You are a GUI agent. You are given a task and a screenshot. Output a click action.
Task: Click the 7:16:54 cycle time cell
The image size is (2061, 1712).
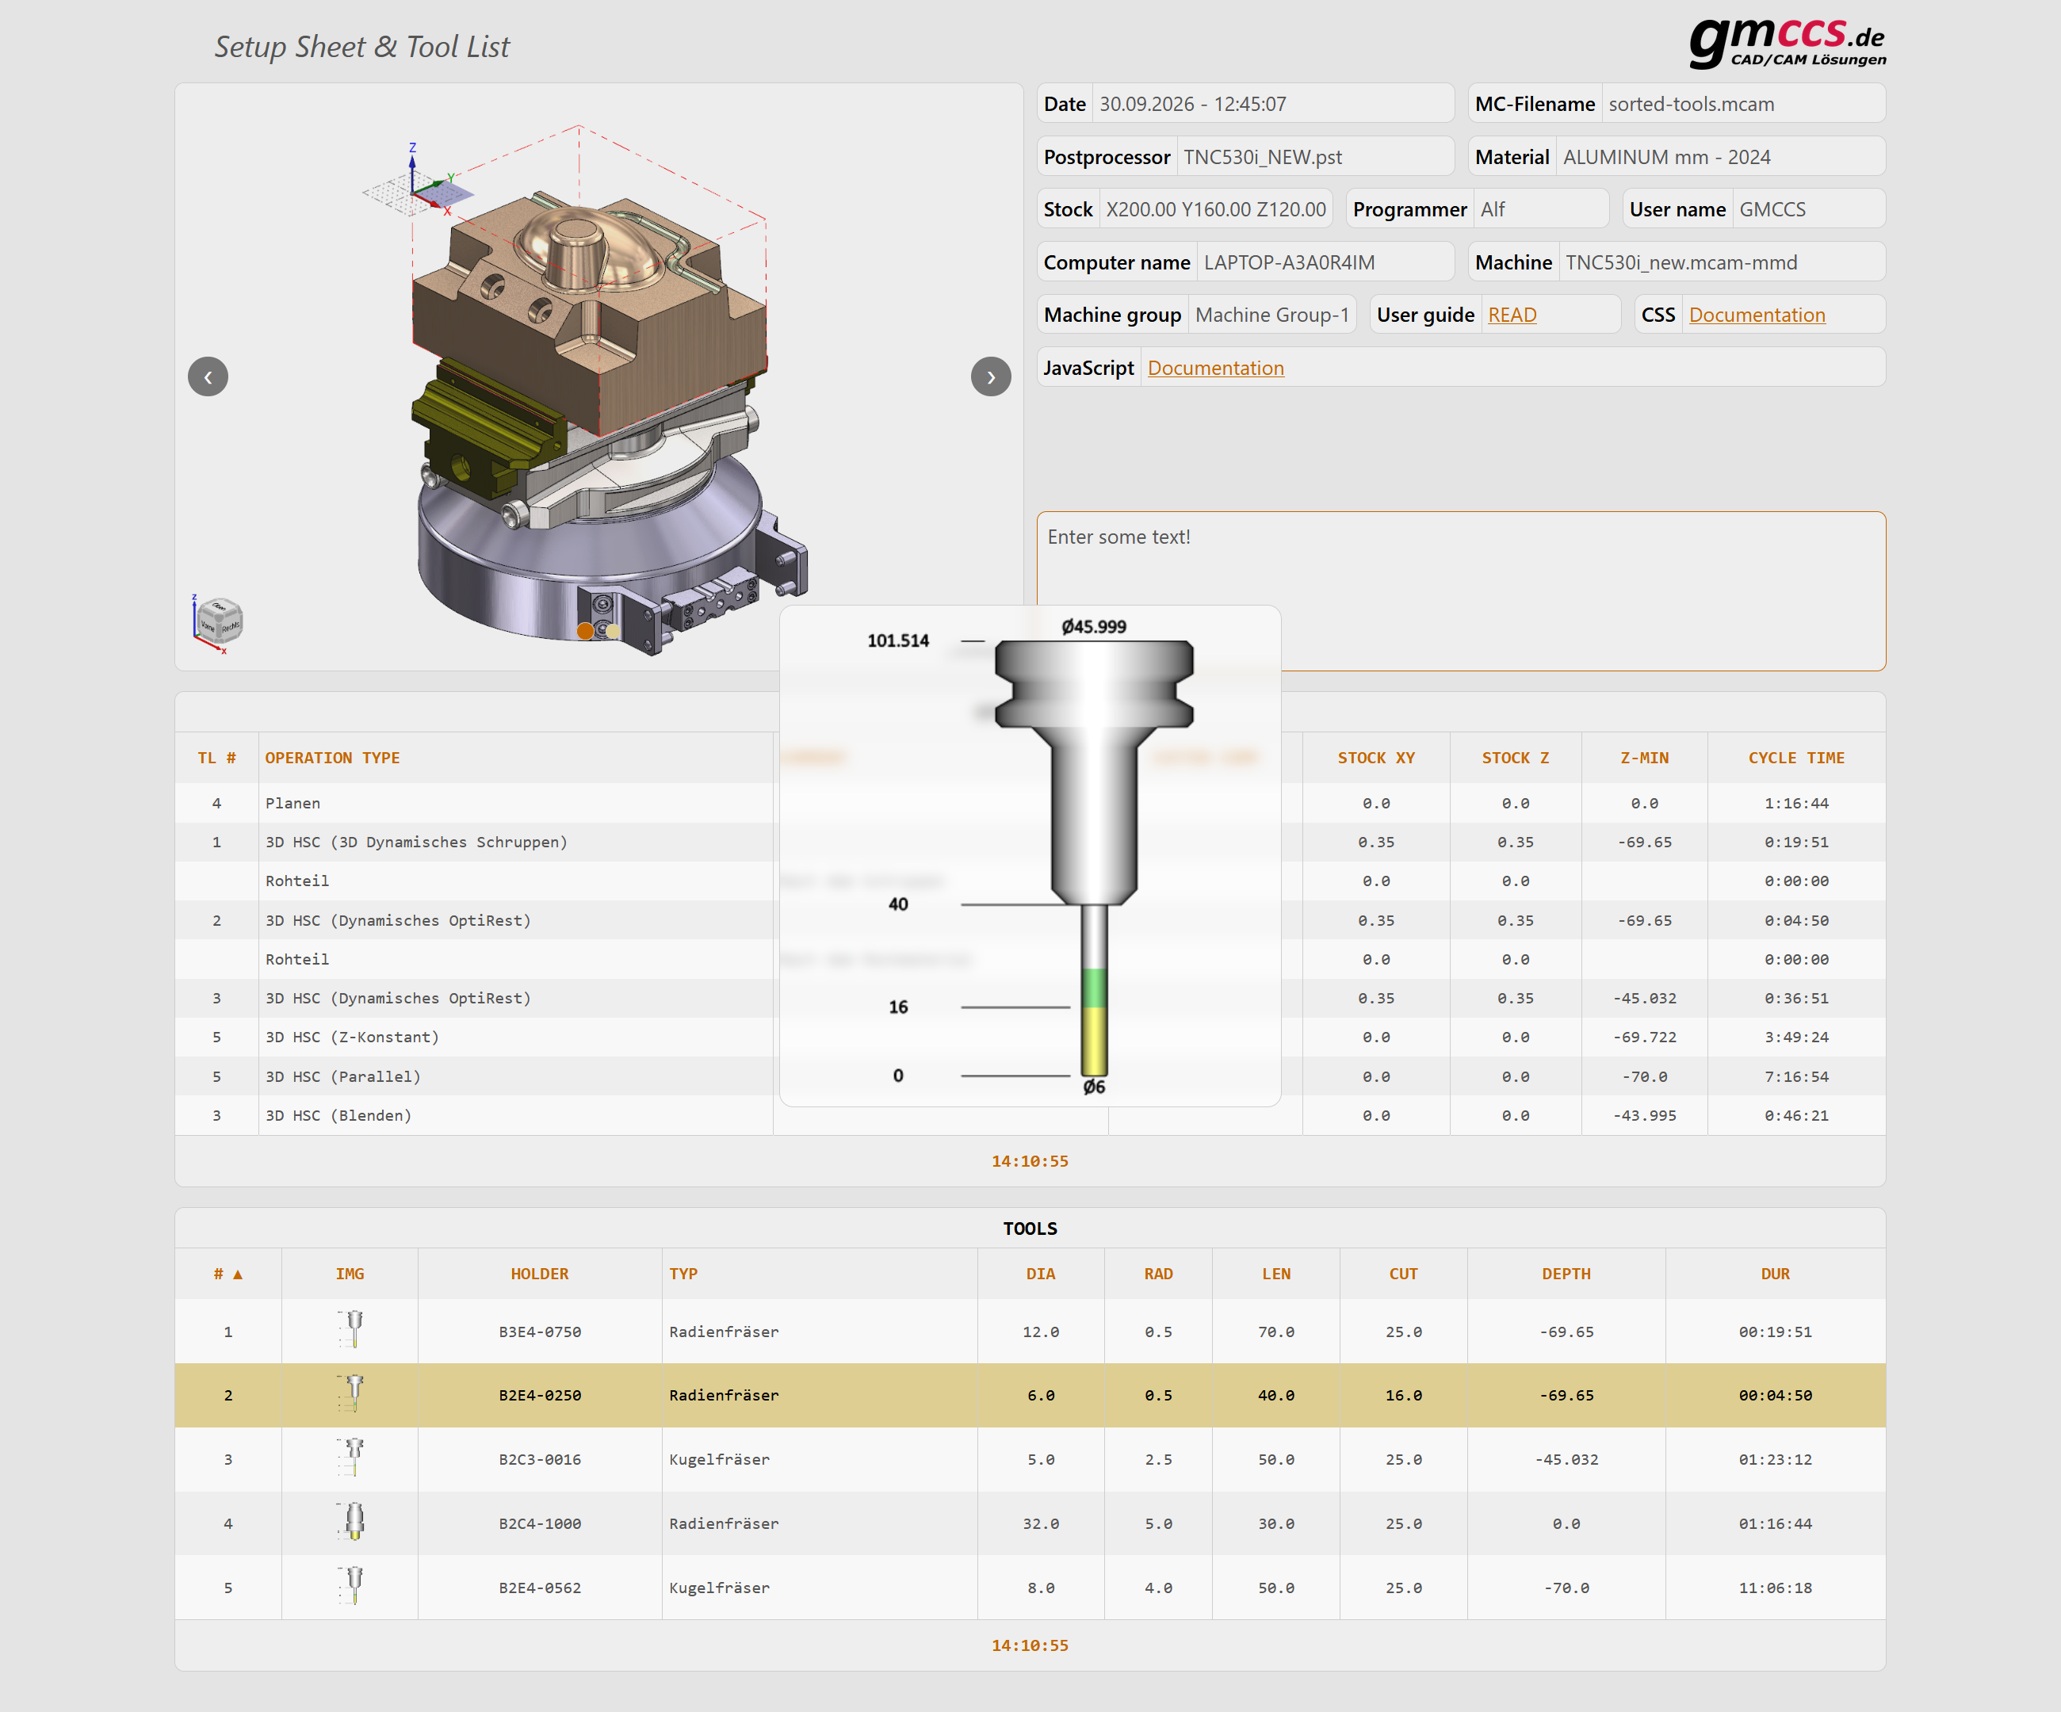tap(1796, 1076)
